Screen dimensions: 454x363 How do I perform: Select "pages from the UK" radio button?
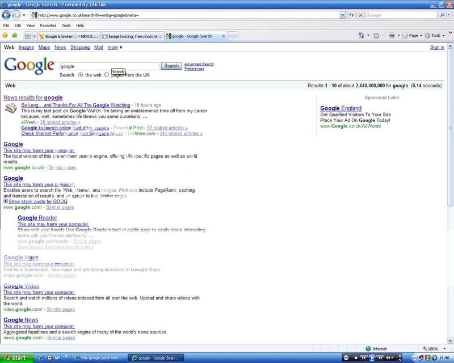pos(107,75)
